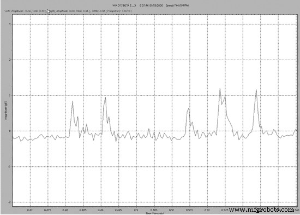Click the 0.515 time axis label
Viewport: 300px width, 215px height.
[x=189, y=210]
